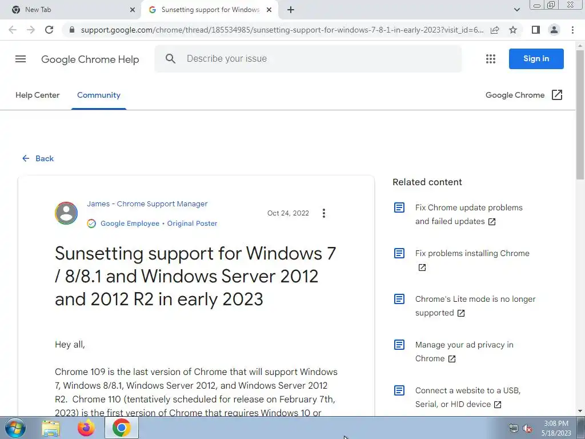This screenshot has height=439, width=585.
Task: Select the Community tab
Action: [x=99, y=95]
